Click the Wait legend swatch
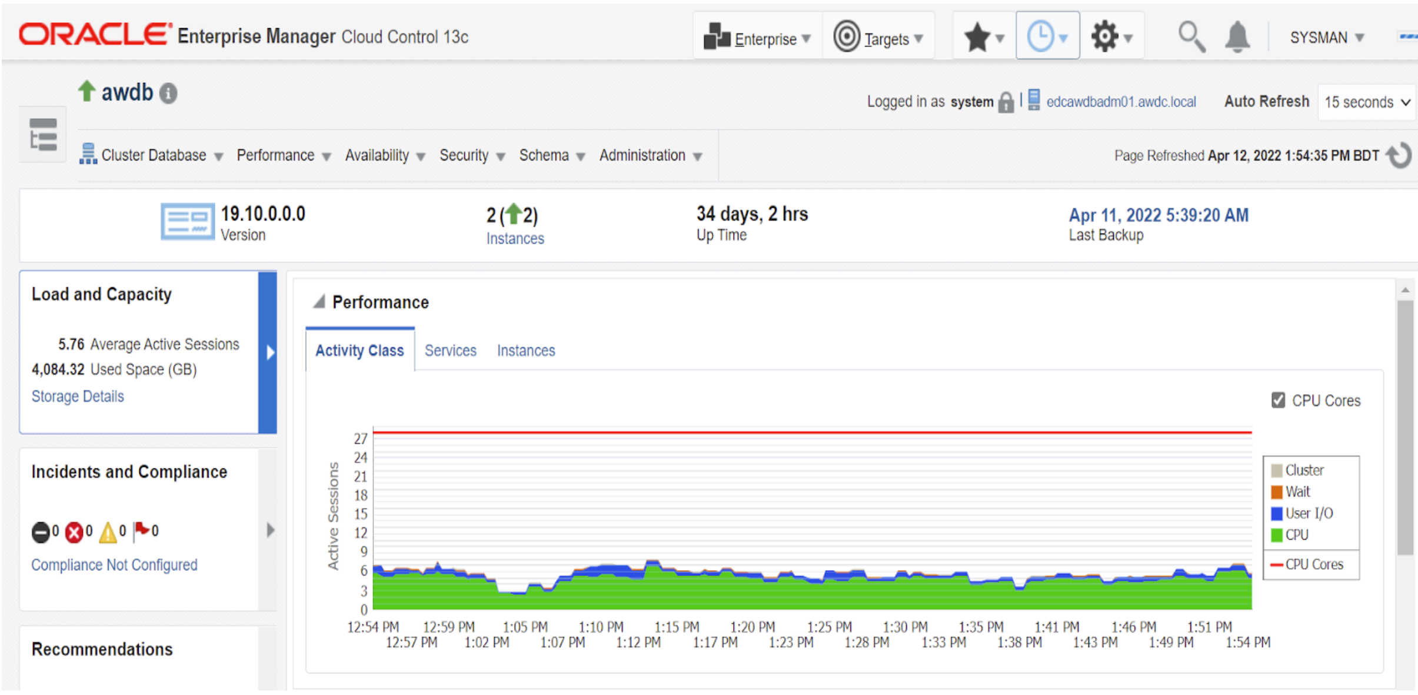1418x695 pixels. (1277, 491)
